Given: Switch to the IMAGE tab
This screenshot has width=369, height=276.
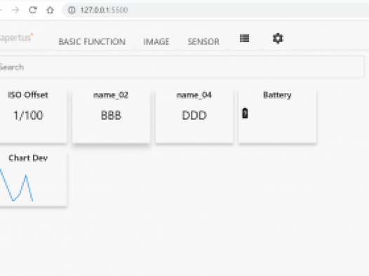Looking at the screenshot, I should click(x=156, y=41).
